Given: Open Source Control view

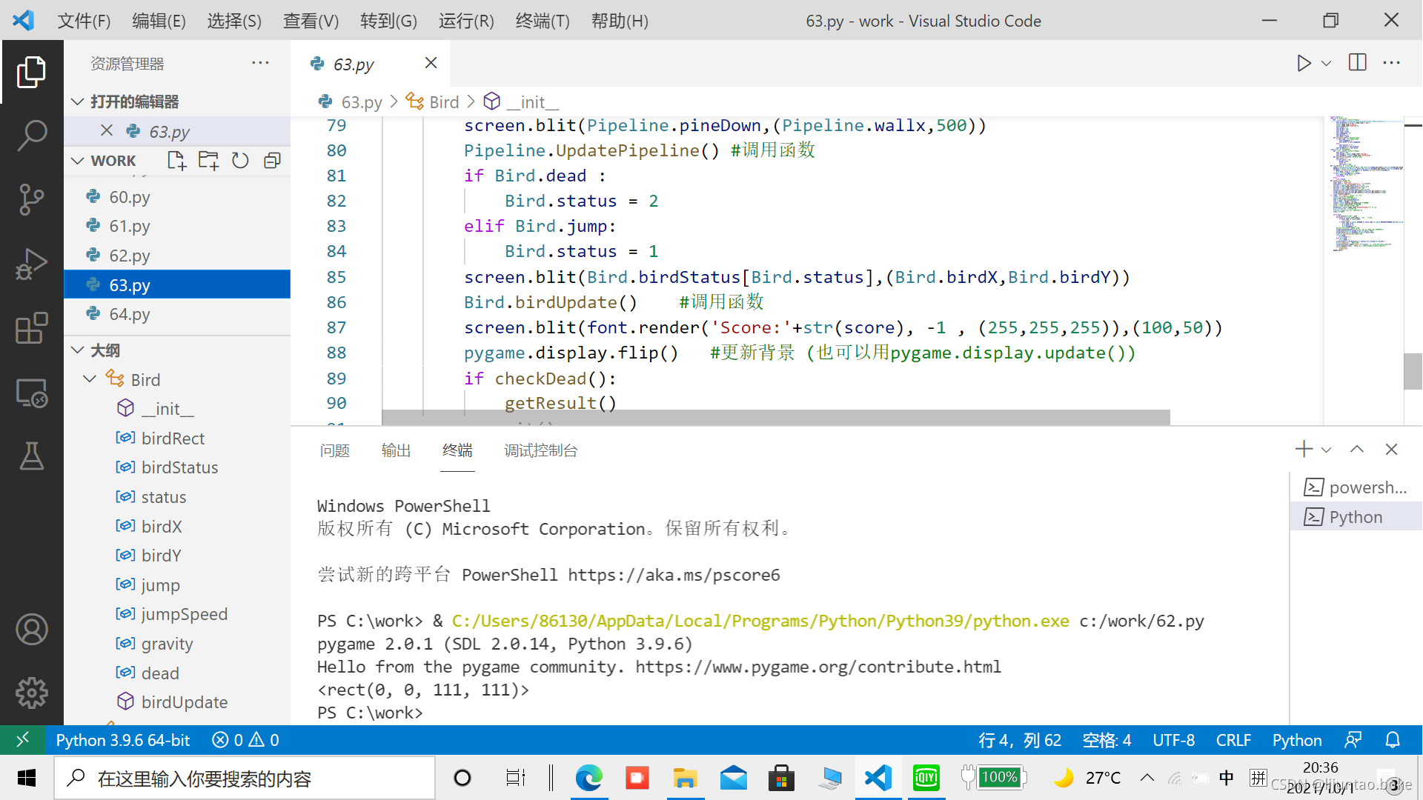Looking at the screenshot, I should coord(32,199).
